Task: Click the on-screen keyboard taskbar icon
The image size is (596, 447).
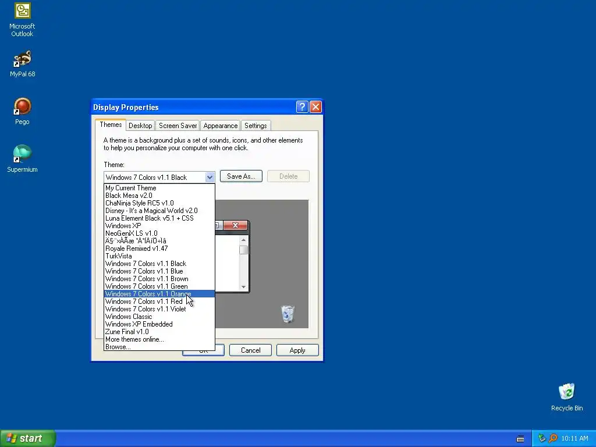Action: (x=520, y=439)
